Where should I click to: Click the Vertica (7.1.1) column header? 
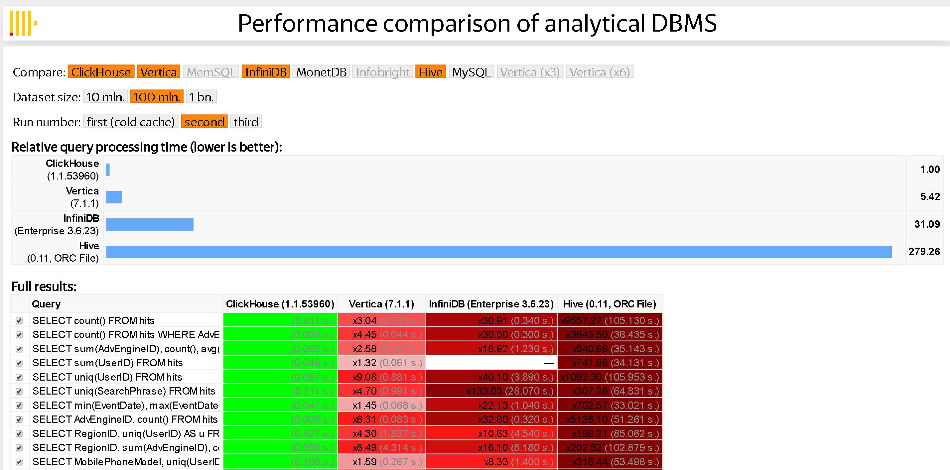381,304
